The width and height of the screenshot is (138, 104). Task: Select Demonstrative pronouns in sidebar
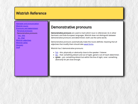[27, 33]
